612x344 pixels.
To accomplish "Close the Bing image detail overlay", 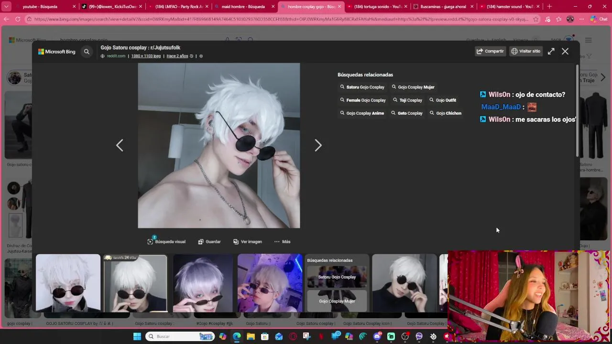I will pos(565,51).
